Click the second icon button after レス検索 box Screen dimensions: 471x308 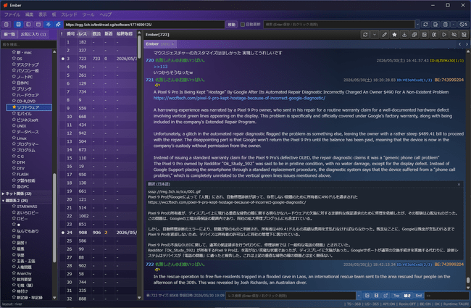pyautogui.click(x=376, y=296)
